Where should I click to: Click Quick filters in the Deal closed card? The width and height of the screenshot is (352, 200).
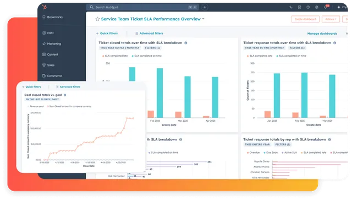pos(31,87)
